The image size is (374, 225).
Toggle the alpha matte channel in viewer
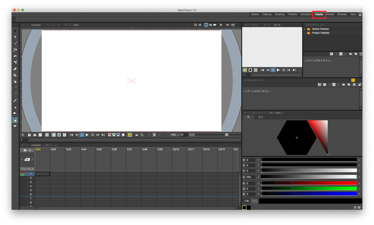click(x=123, y=135)
